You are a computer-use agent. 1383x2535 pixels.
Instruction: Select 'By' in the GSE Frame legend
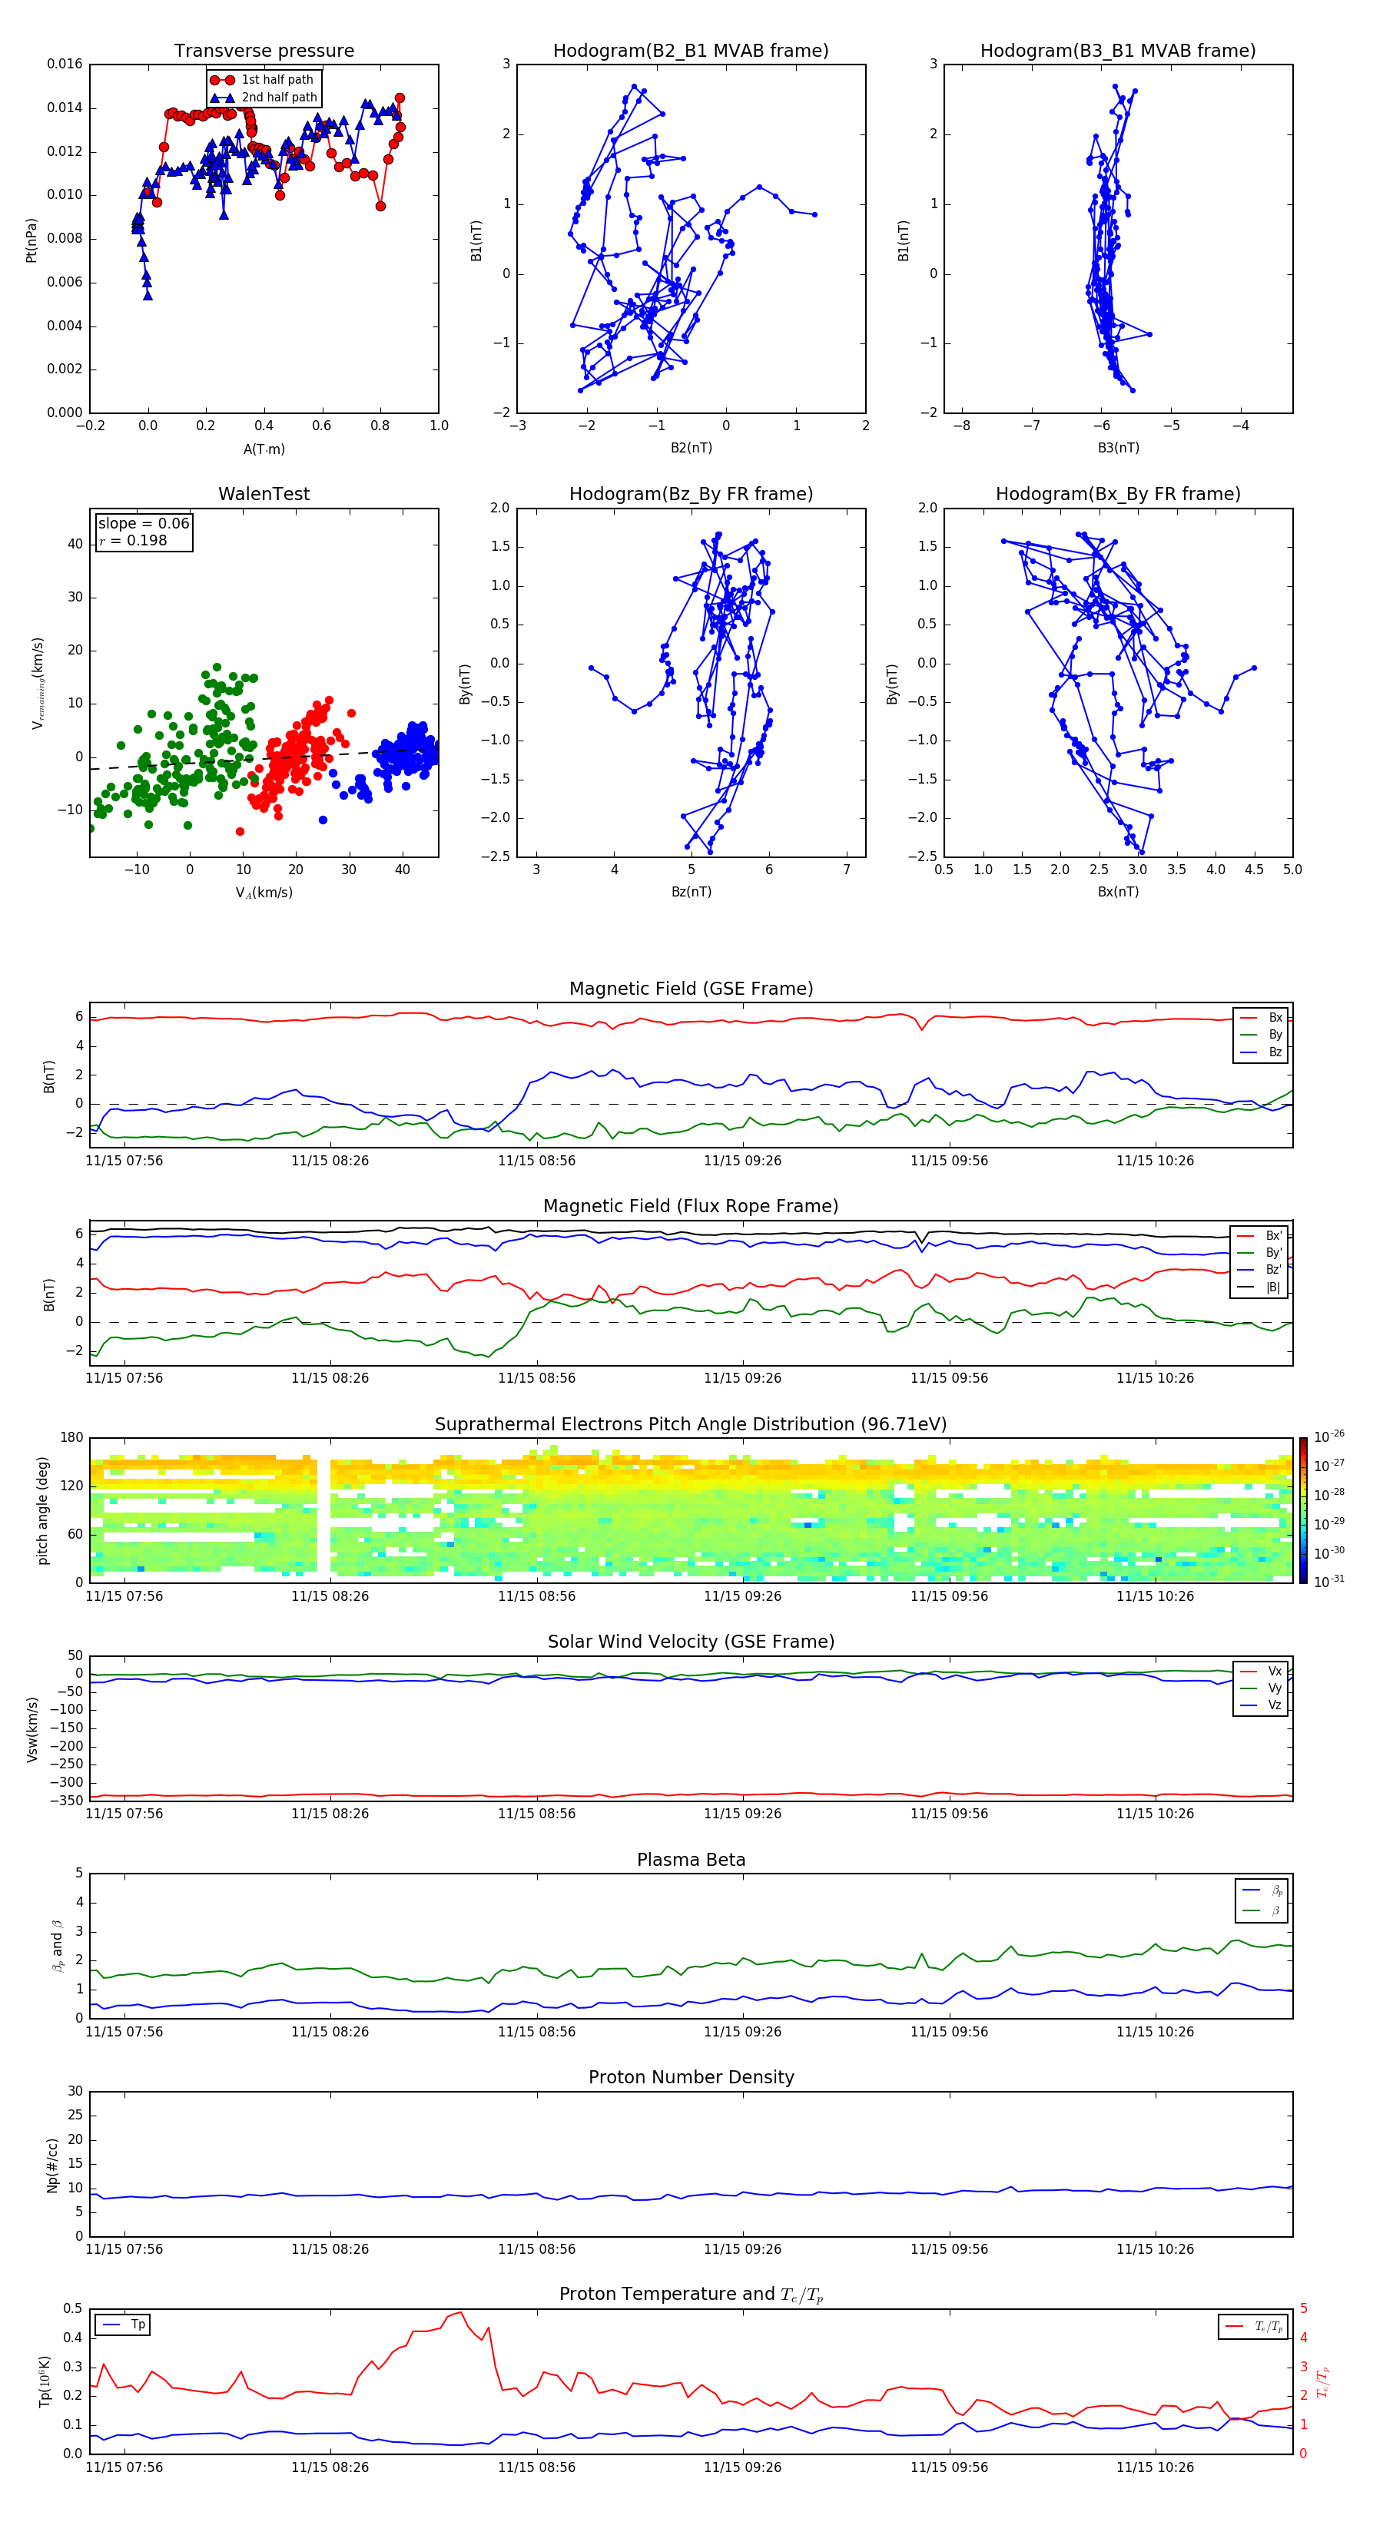1262,1036
